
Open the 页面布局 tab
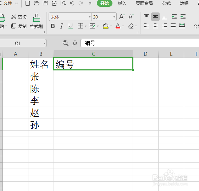[144, 4]
